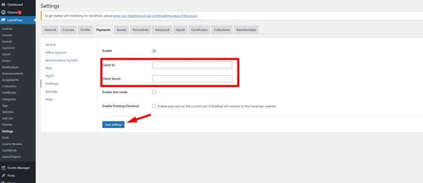Open the PayPal payment section
The width and height of the screenshot is (423, 183).
click(49, 76)
